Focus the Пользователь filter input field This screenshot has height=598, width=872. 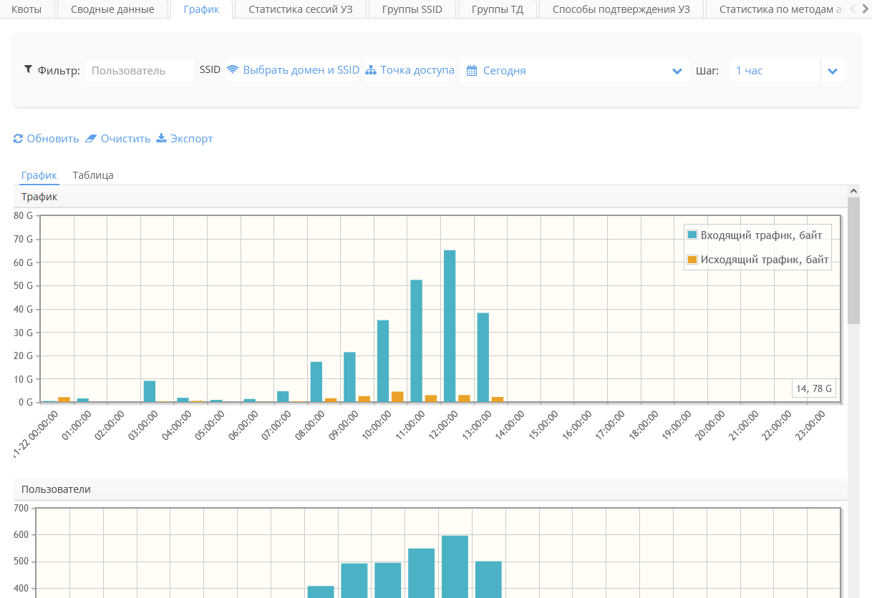click(x=140, y=71)
